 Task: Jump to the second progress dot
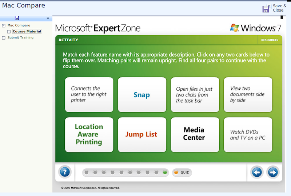95,172
